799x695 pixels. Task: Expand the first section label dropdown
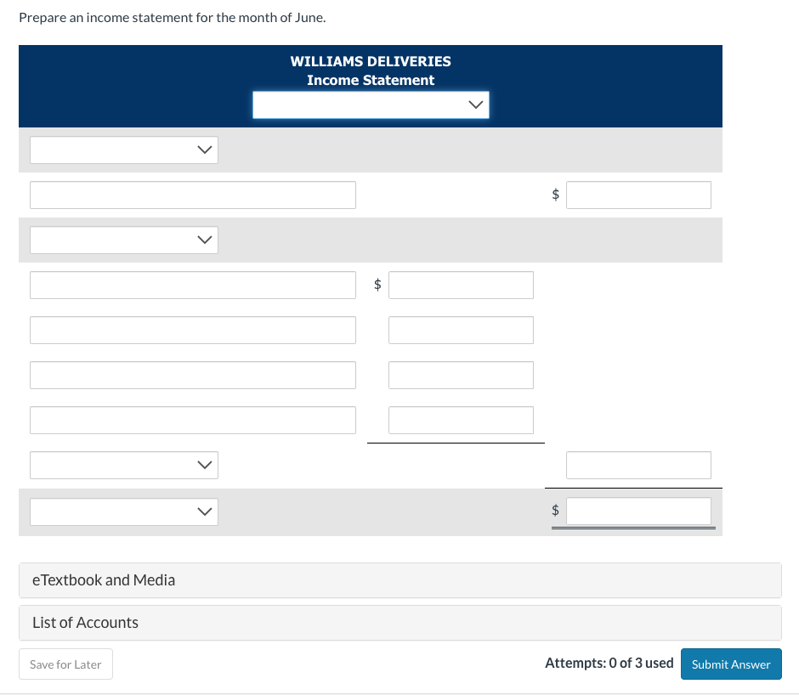(123, 150)
